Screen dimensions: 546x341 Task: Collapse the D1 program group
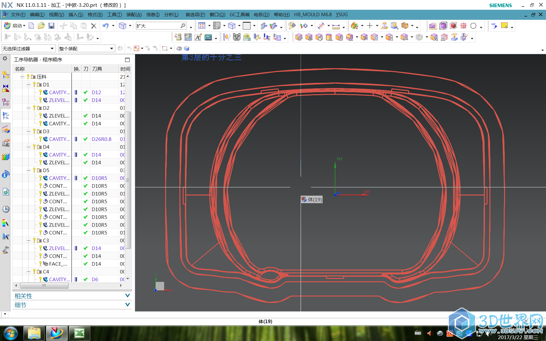coord(29,84)
